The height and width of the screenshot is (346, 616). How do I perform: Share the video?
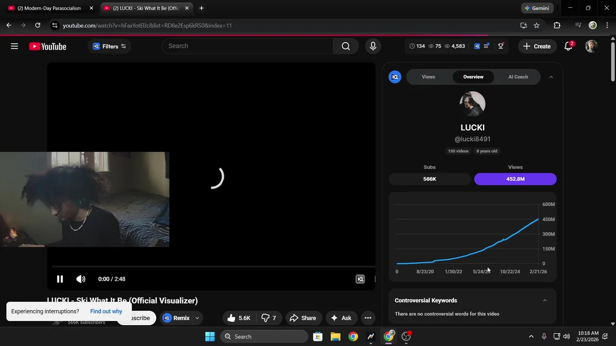[303, 318]
